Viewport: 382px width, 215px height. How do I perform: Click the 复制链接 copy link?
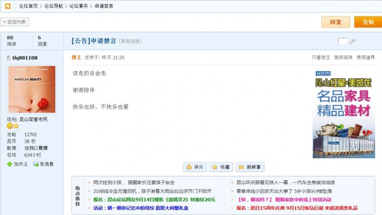pyautogui.click(x=132, y=41)
